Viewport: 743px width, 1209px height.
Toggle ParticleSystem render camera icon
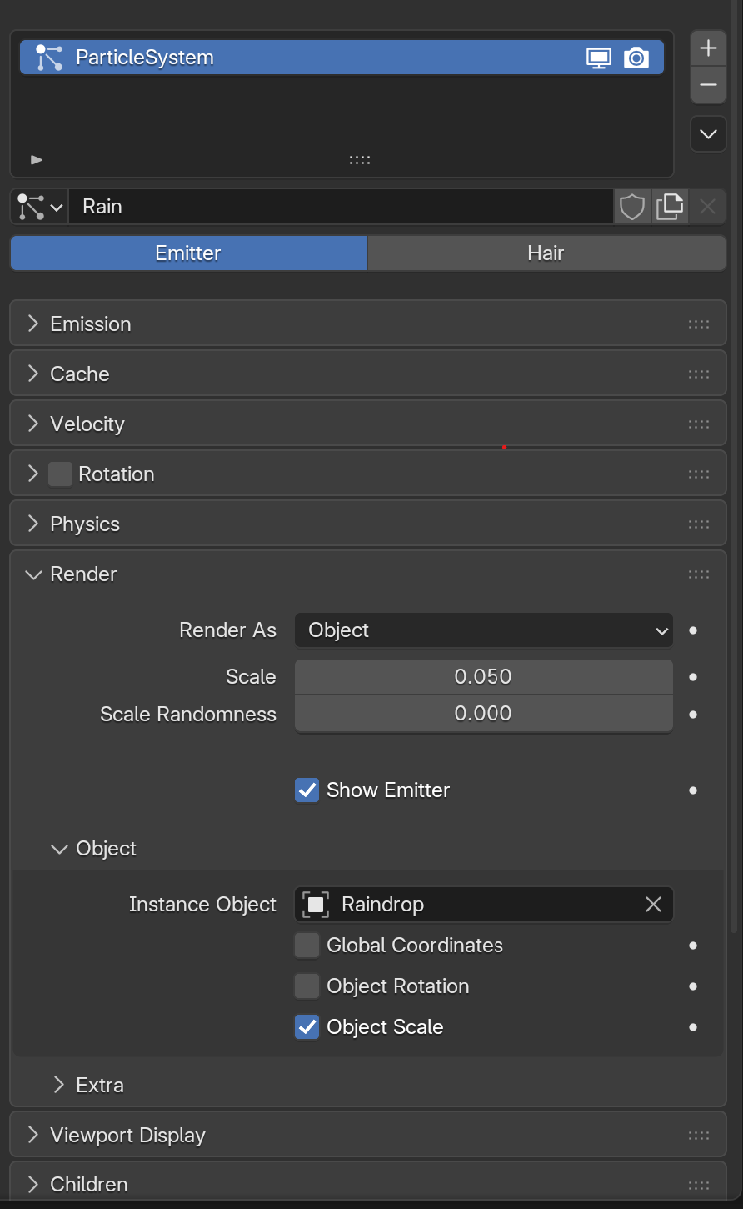(636, 58)
